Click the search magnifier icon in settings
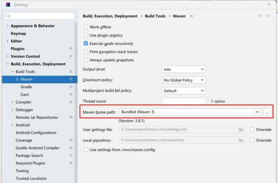Viewport: 278px width, 183px height. [8, 16]
